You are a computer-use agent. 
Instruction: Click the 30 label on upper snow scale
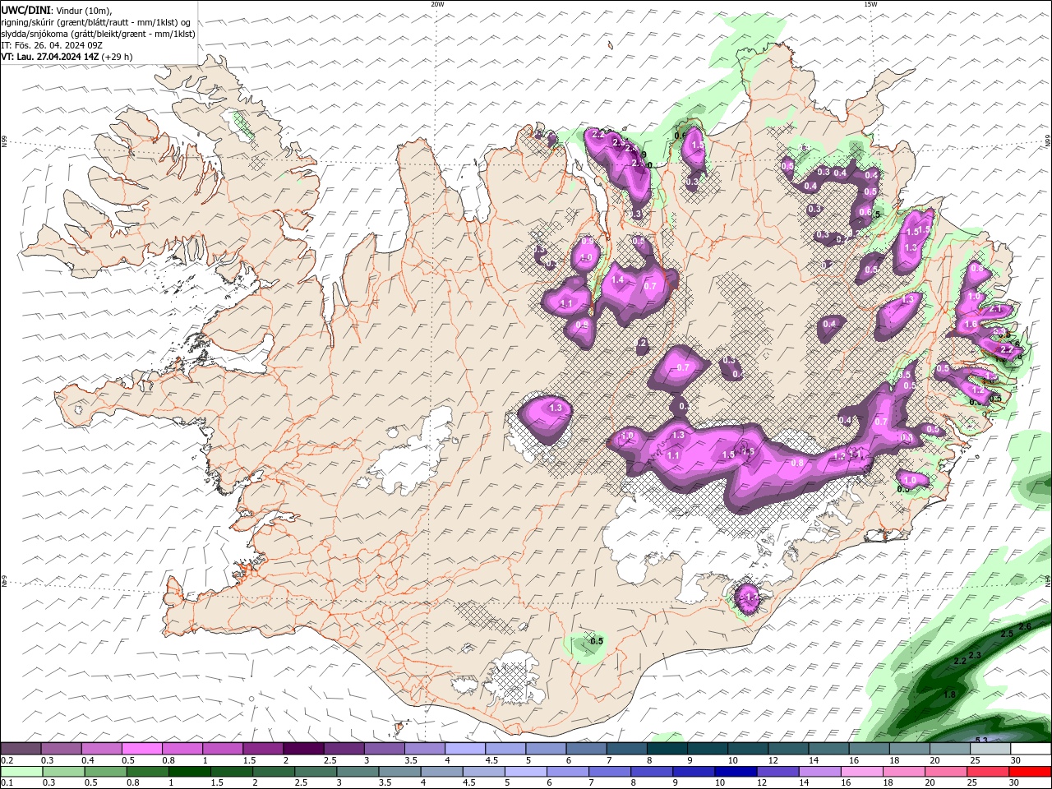coord(1016,760)
